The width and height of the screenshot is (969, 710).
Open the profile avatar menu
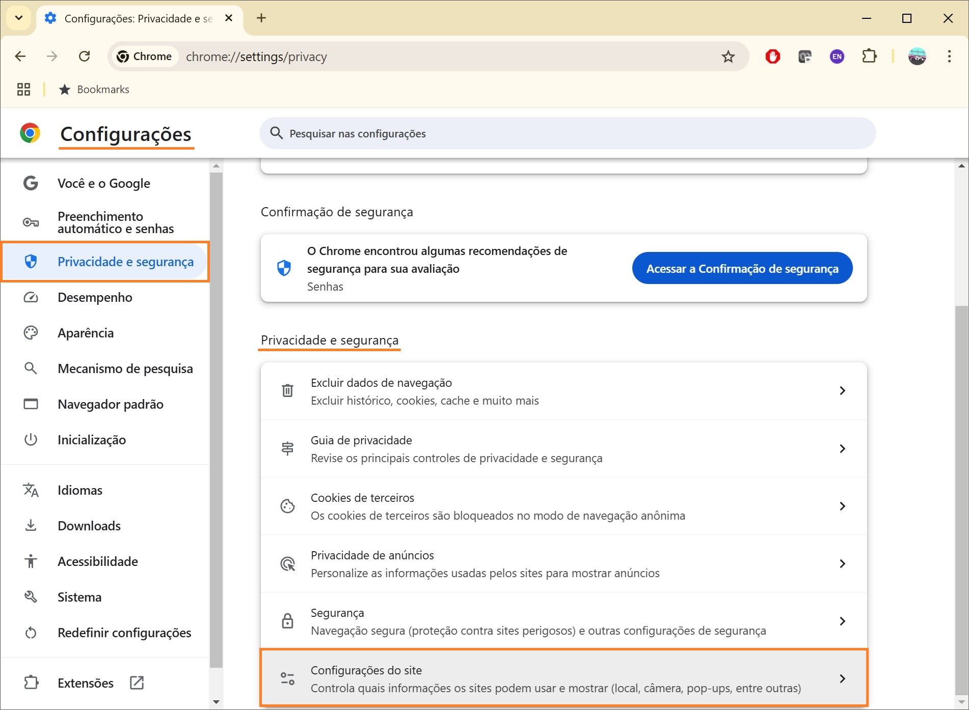(917, 56)
